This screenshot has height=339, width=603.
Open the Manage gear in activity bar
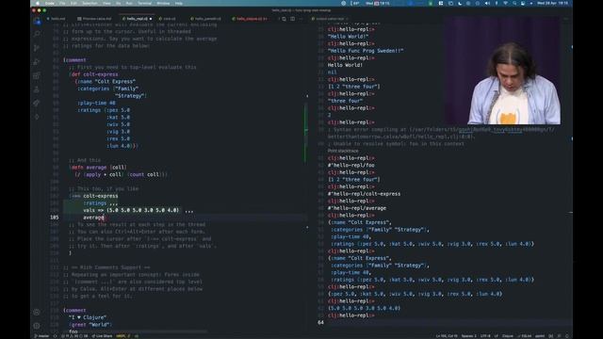37,326
